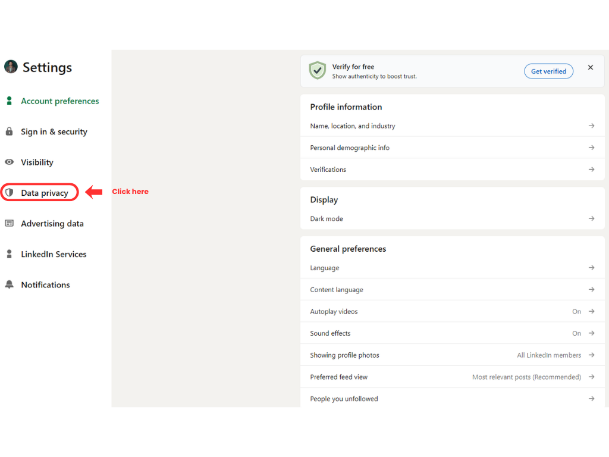Screen dimensions: 609x457
Task: Open Advertising data settings
Action: [x=52, y=224]
